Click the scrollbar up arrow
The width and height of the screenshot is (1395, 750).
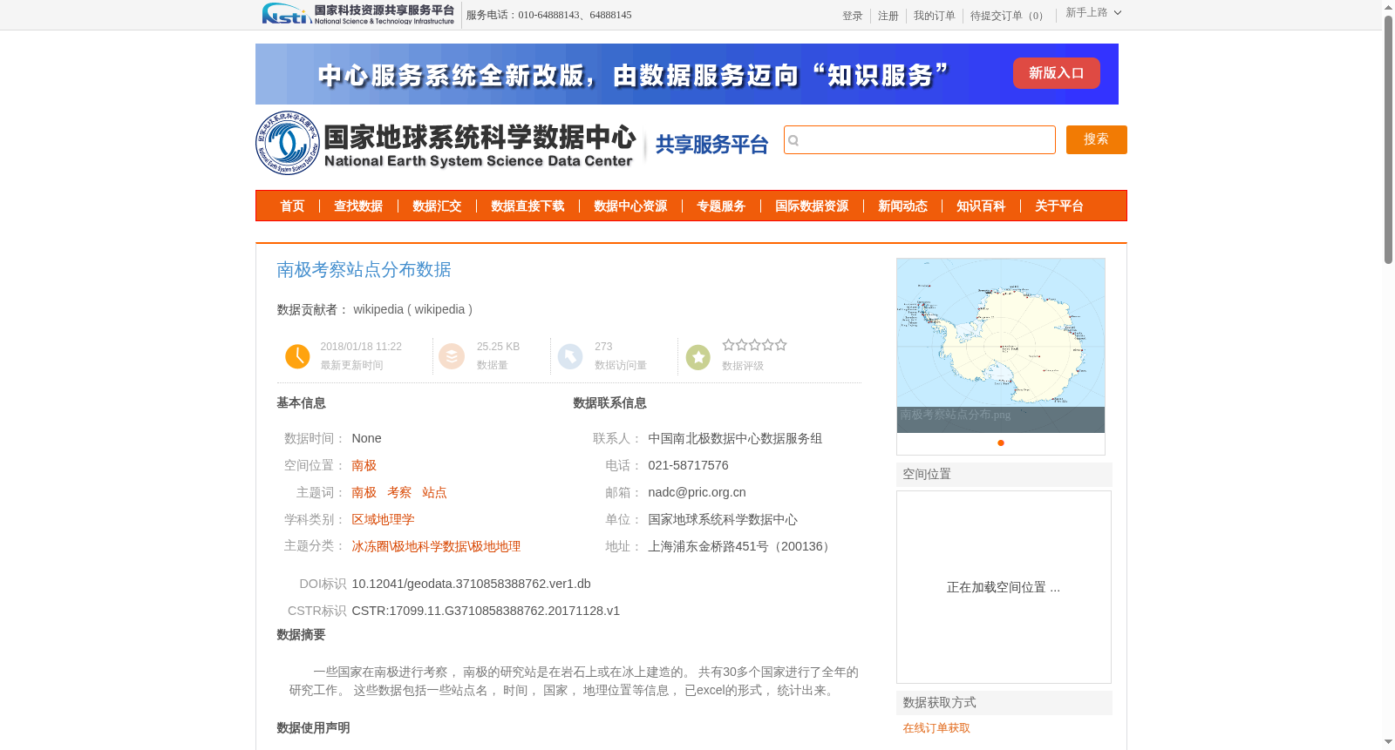click(1389, 7)
